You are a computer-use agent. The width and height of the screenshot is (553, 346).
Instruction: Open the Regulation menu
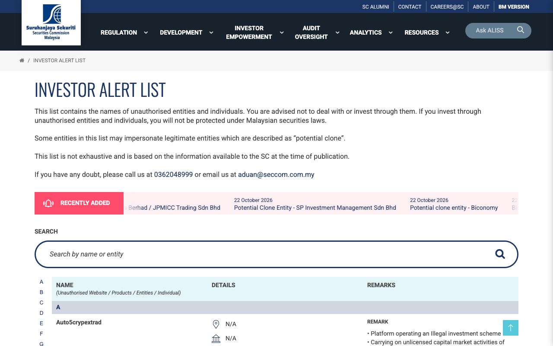click(x=119, y=32)
